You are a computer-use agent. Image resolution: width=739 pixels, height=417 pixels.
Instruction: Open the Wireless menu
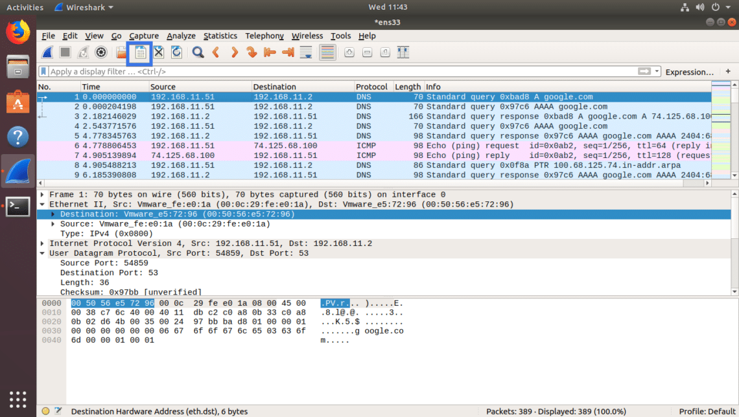click(307, 36)
